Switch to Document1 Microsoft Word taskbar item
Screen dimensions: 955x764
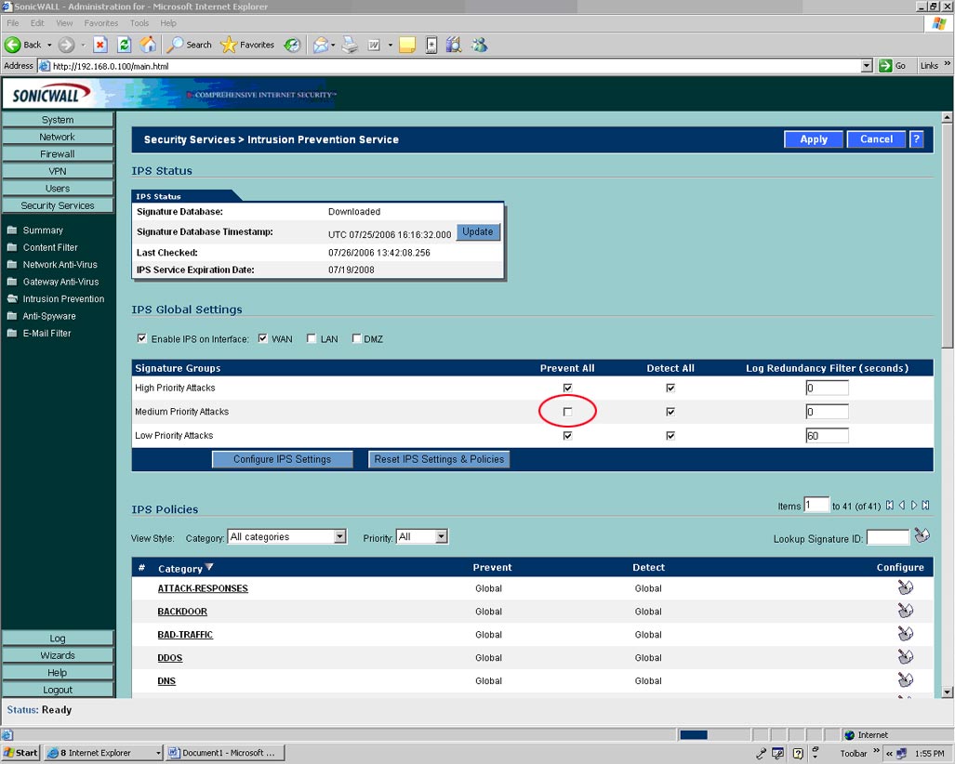(x=225, y=753)
